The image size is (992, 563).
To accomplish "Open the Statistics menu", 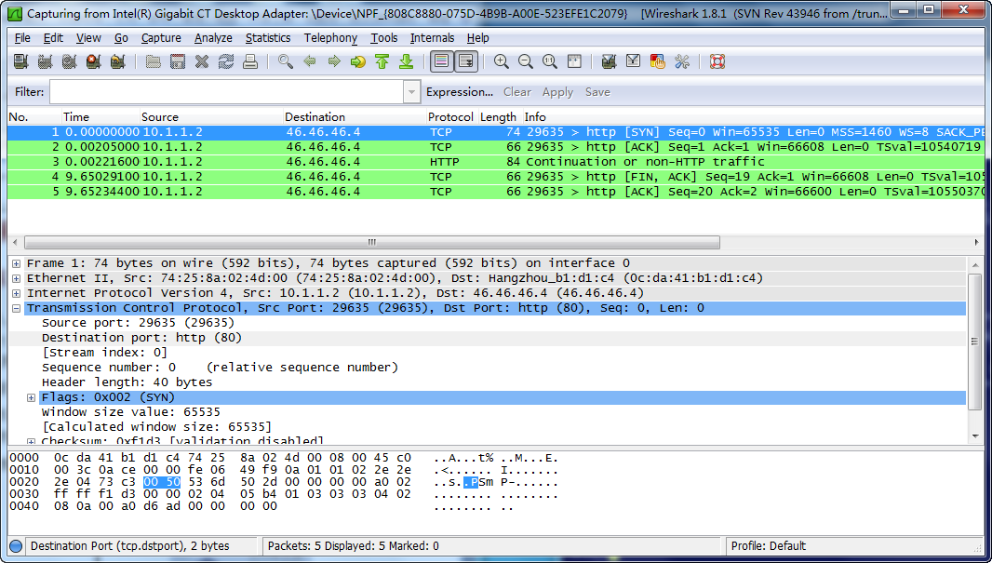I will (268, 38).
